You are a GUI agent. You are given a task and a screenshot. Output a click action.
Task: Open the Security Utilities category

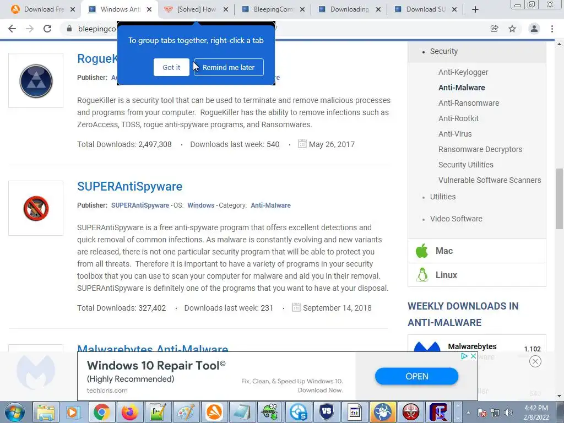point(466,165)
